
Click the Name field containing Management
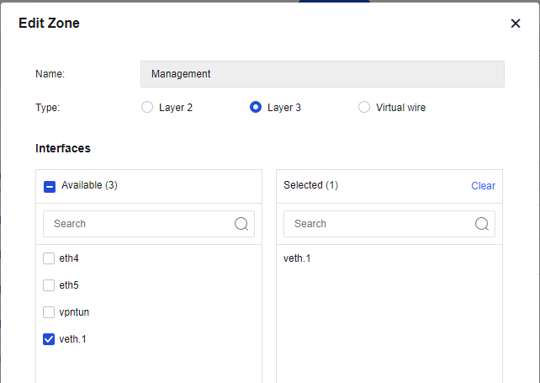322,74
